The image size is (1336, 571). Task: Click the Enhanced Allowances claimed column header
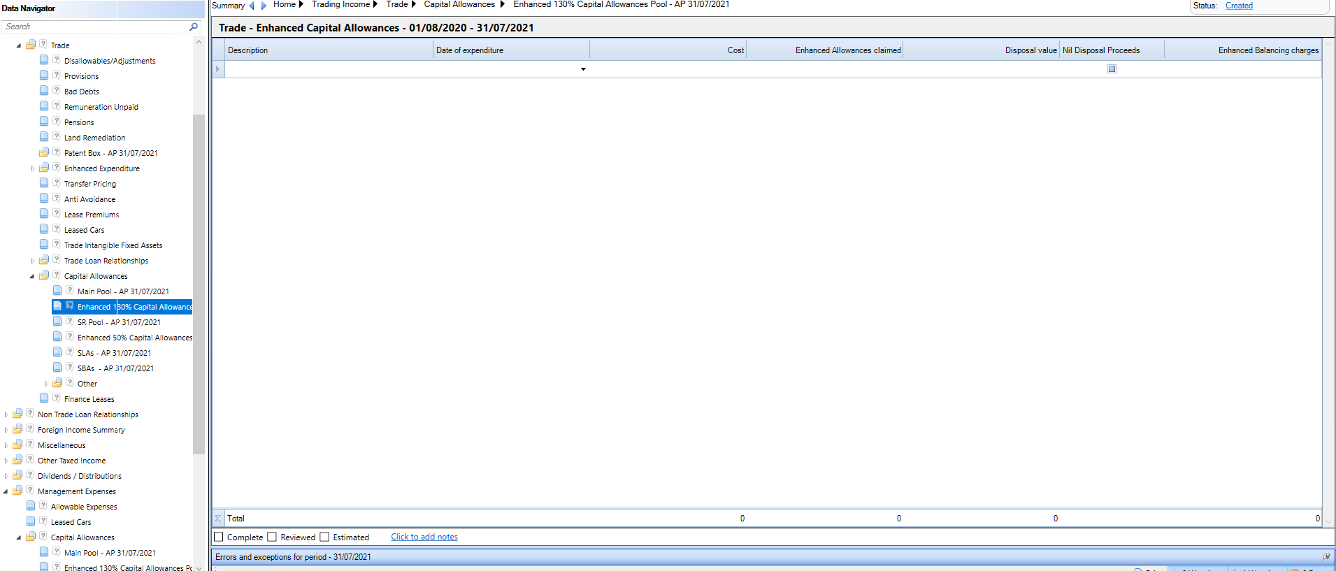pos(825,50)
